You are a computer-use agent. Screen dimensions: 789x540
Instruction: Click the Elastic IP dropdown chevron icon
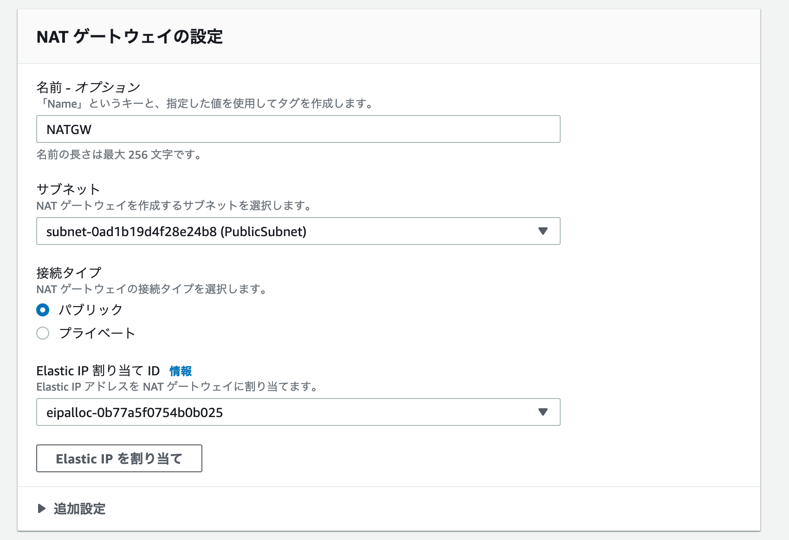(544, 412)
